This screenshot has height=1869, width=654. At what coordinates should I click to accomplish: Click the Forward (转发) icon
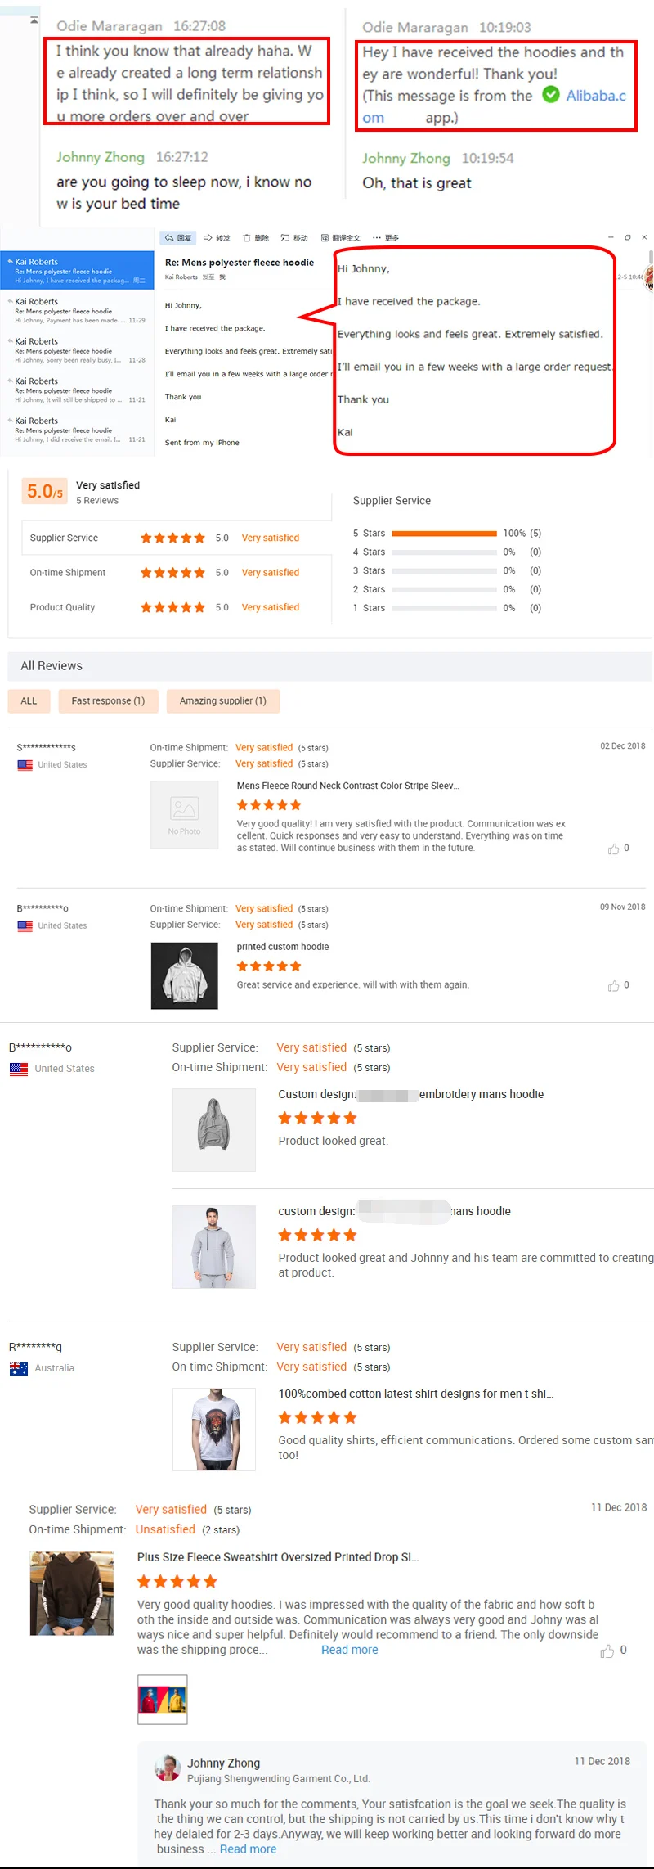tap(216, 237)
